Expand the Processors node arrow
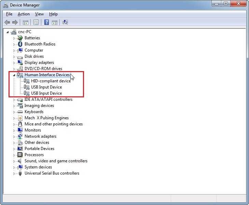This screenshot has width=249, height=205. coord(14,155)
